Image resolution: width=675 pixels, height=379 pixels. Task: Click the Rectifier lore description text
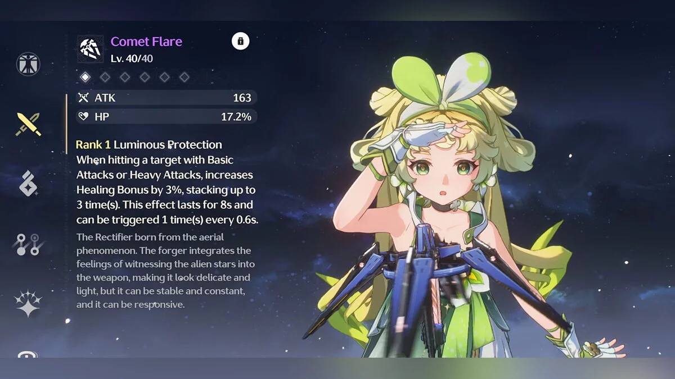click(164, 271)
